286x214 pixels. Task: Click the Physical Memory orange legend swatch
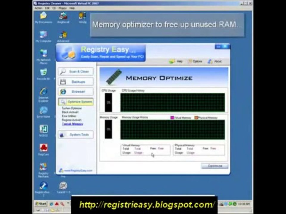(196, 118)
